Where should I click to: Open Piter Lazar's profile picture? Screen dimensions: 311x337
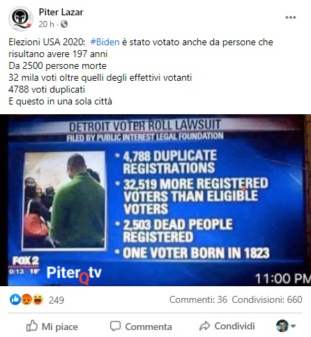(x=21, y=19)
